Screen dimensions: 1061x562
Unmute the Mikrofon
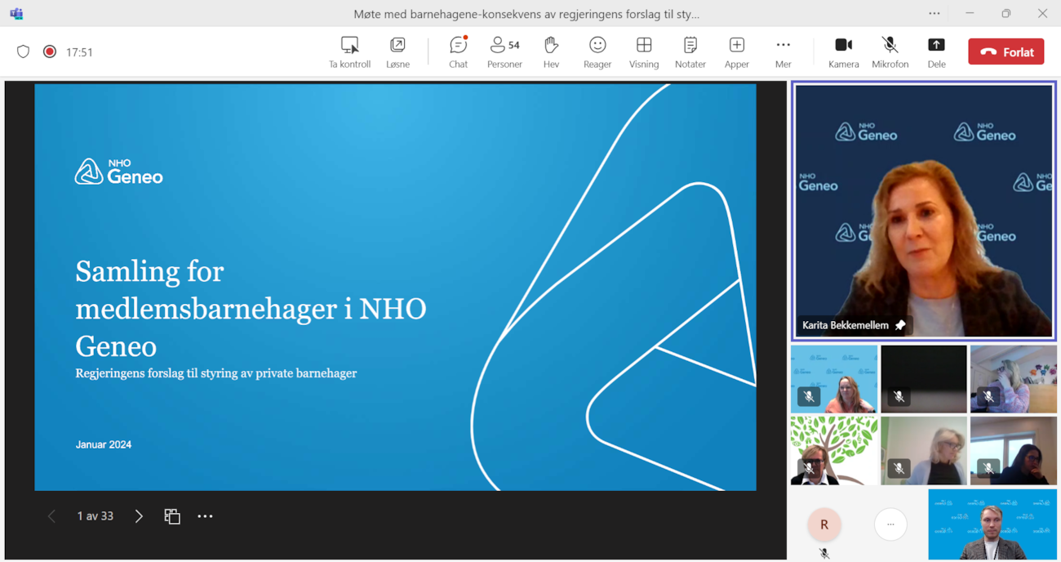[890, 51]
